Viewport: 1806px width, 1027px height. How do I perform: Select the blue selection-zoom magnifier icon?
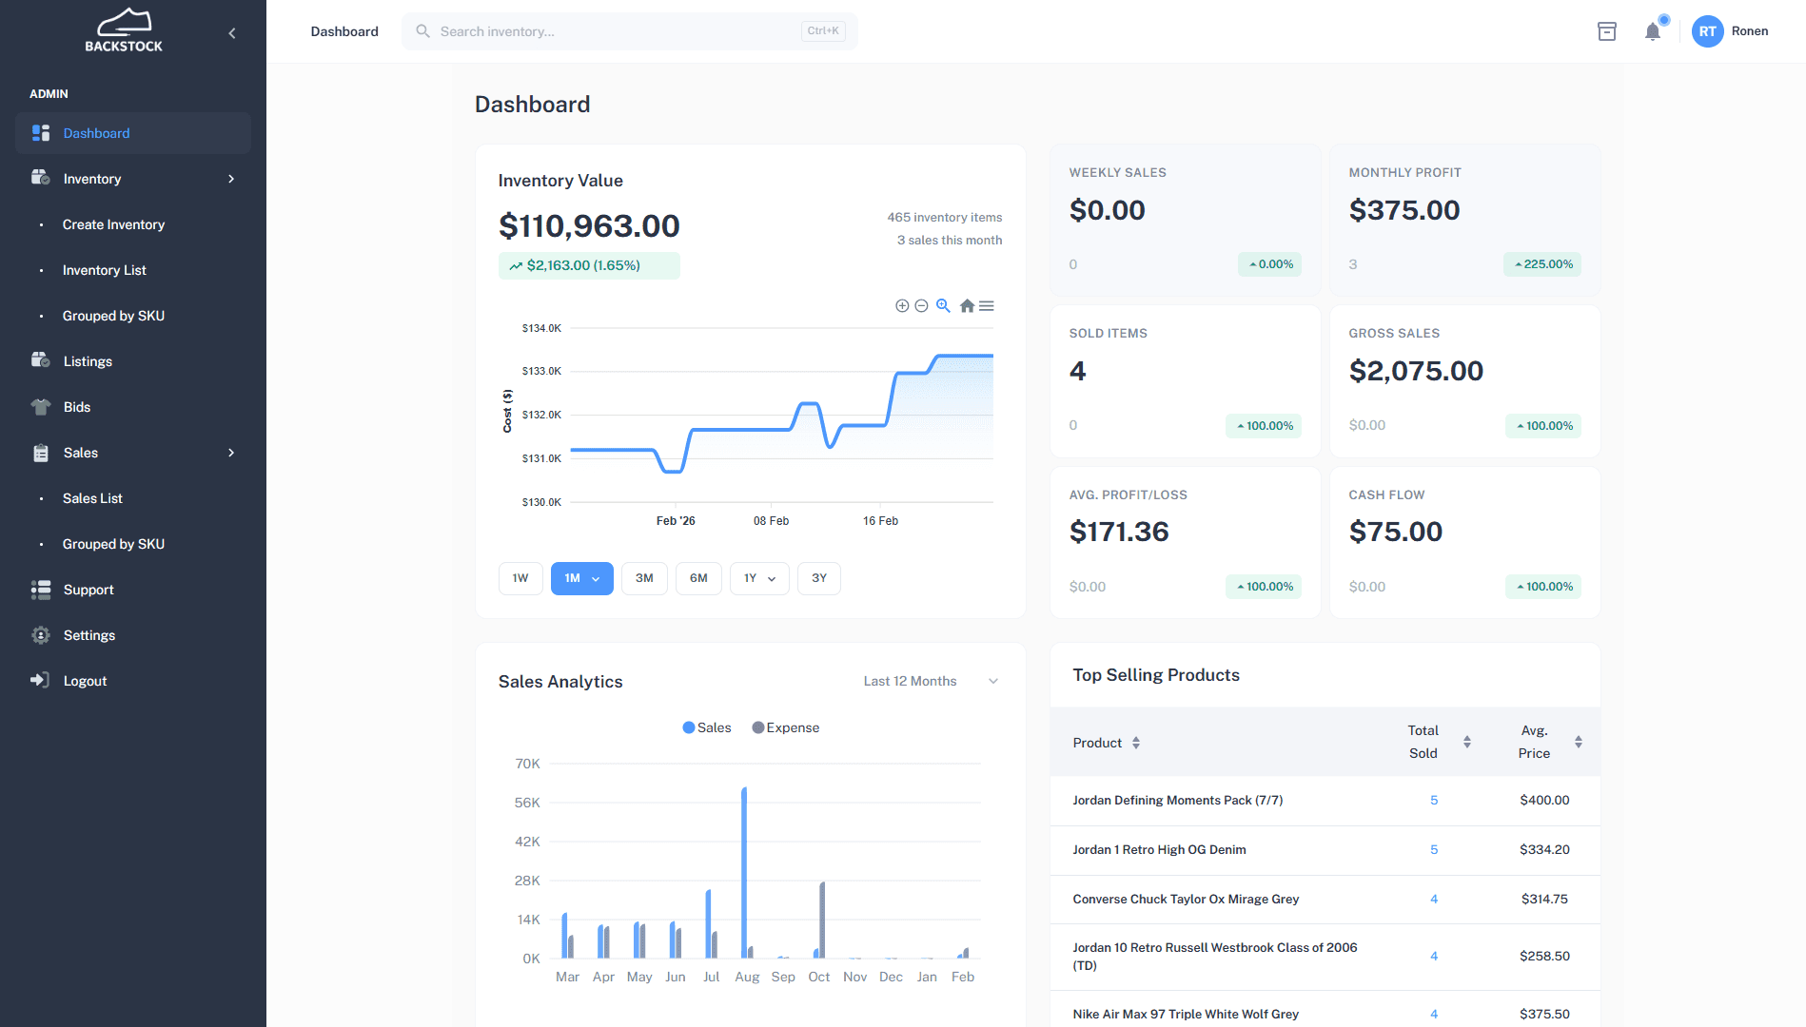coord(943,305)
